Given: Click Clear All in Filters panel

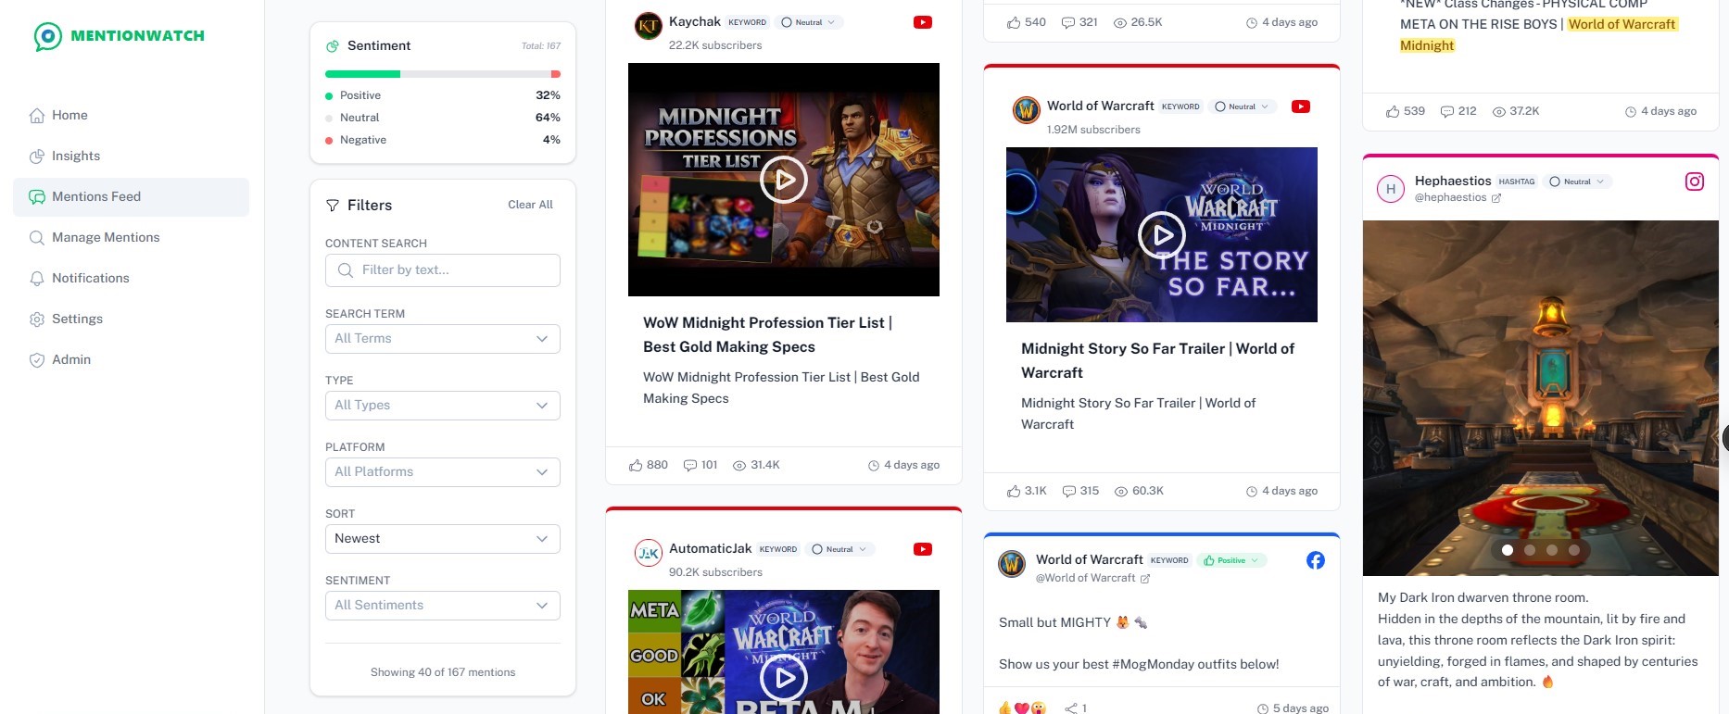Looking at the screenshot, I should [x=530, y=205].
